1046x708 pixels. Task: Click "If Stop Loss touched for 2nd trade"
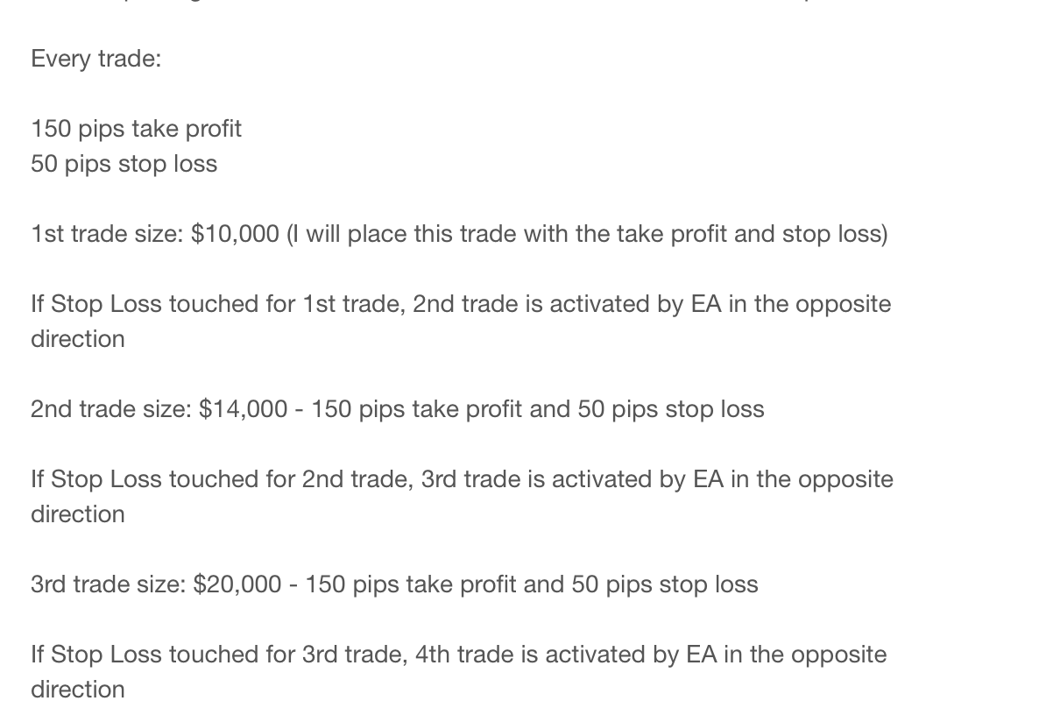point(222,479)
